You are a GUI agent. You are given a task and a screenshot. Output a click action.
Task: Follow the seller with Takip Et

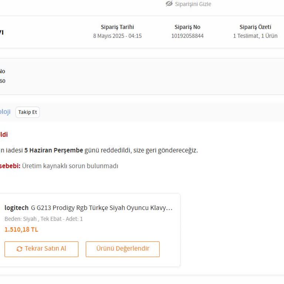pos(28,112)
